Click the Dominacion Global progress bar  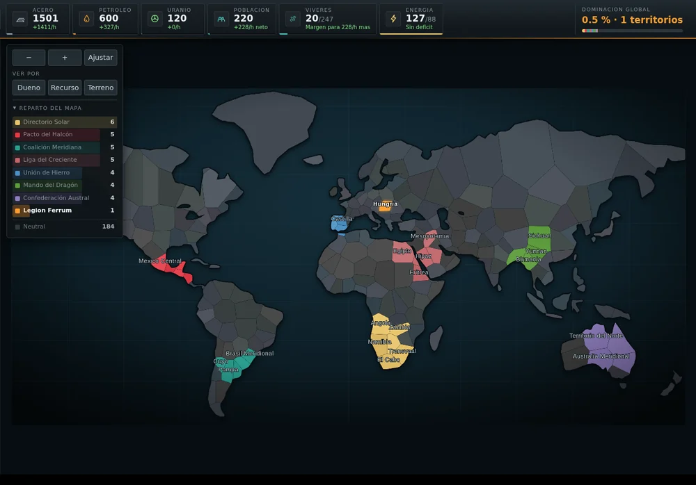point(632,31)
